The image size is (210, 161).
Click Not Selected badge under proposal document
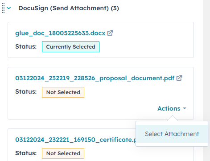coord(63,92)
